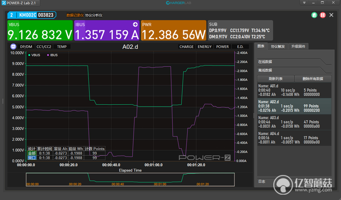
Task: Expand the 离线数据 section
Action: 294,70
